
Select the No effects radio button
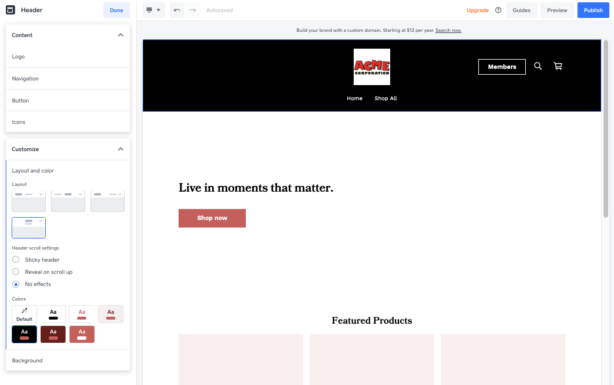click(x=16, y=284)
